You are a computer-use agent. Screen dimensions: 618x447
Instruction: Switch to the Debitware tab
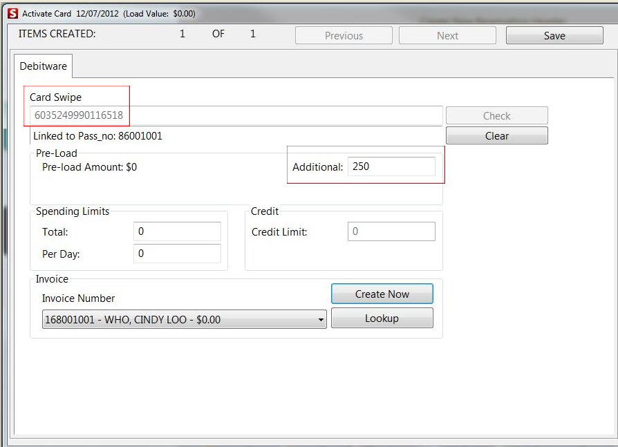[x=43, y=66]
